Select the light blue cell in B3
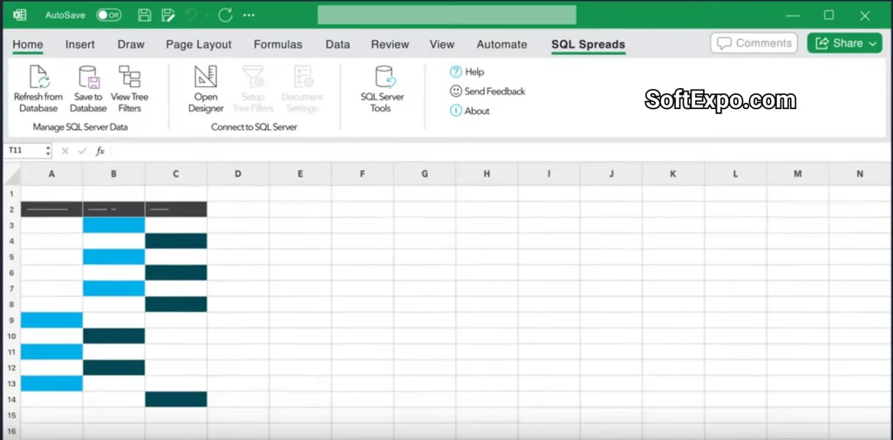Screen dimensions: 893x440 click(113, 225)
